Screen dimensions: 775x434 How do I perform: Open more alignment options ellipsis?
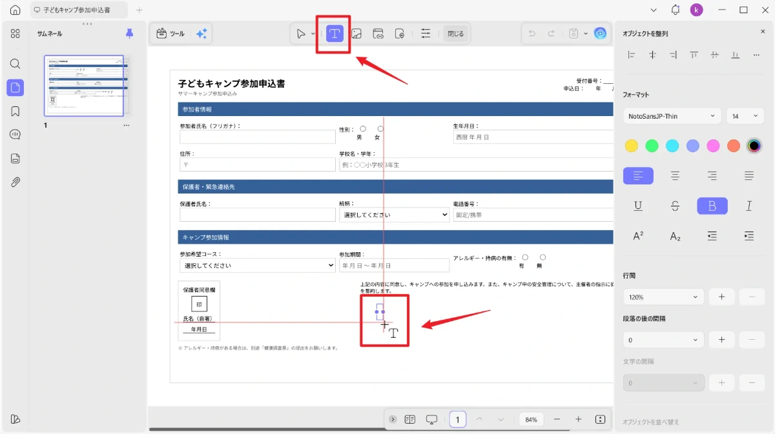[756, 55]
